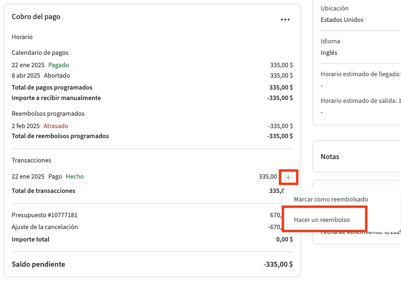Click 'Horario estimado de salida' field
Screen dimensions: 401x281
pyautogui.click(x=360, y=101)
